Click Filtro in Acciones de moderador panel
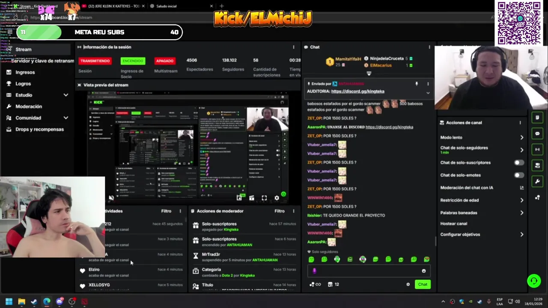 [280, 211]
